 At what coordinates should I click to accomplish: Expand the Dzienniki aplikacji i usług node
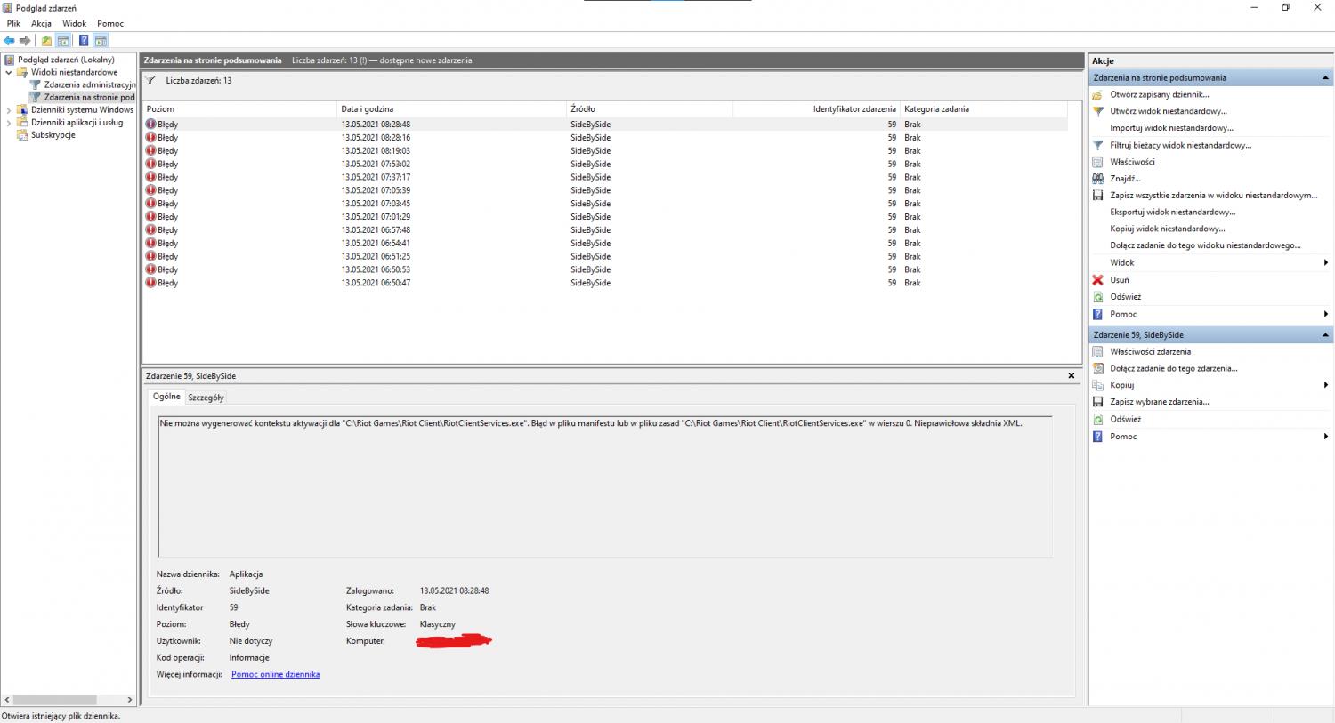coord(9,123)
